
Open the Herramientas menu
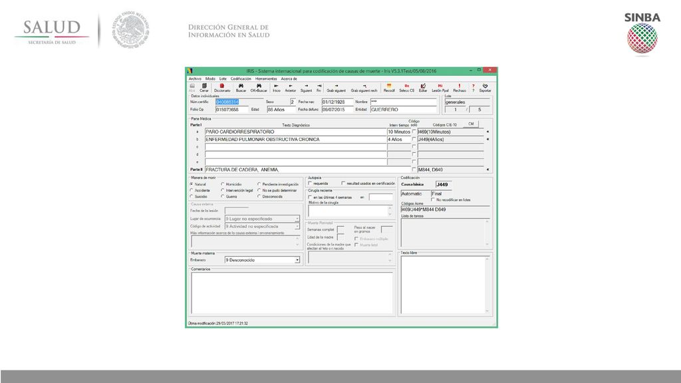click(266, 79)
